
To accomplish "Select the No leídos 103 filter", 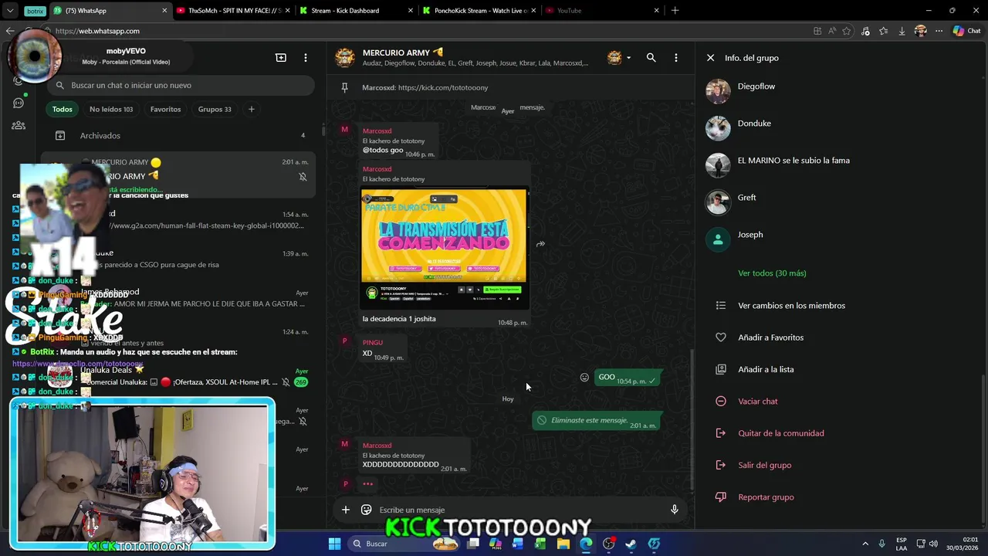I will tap(111, 109).
